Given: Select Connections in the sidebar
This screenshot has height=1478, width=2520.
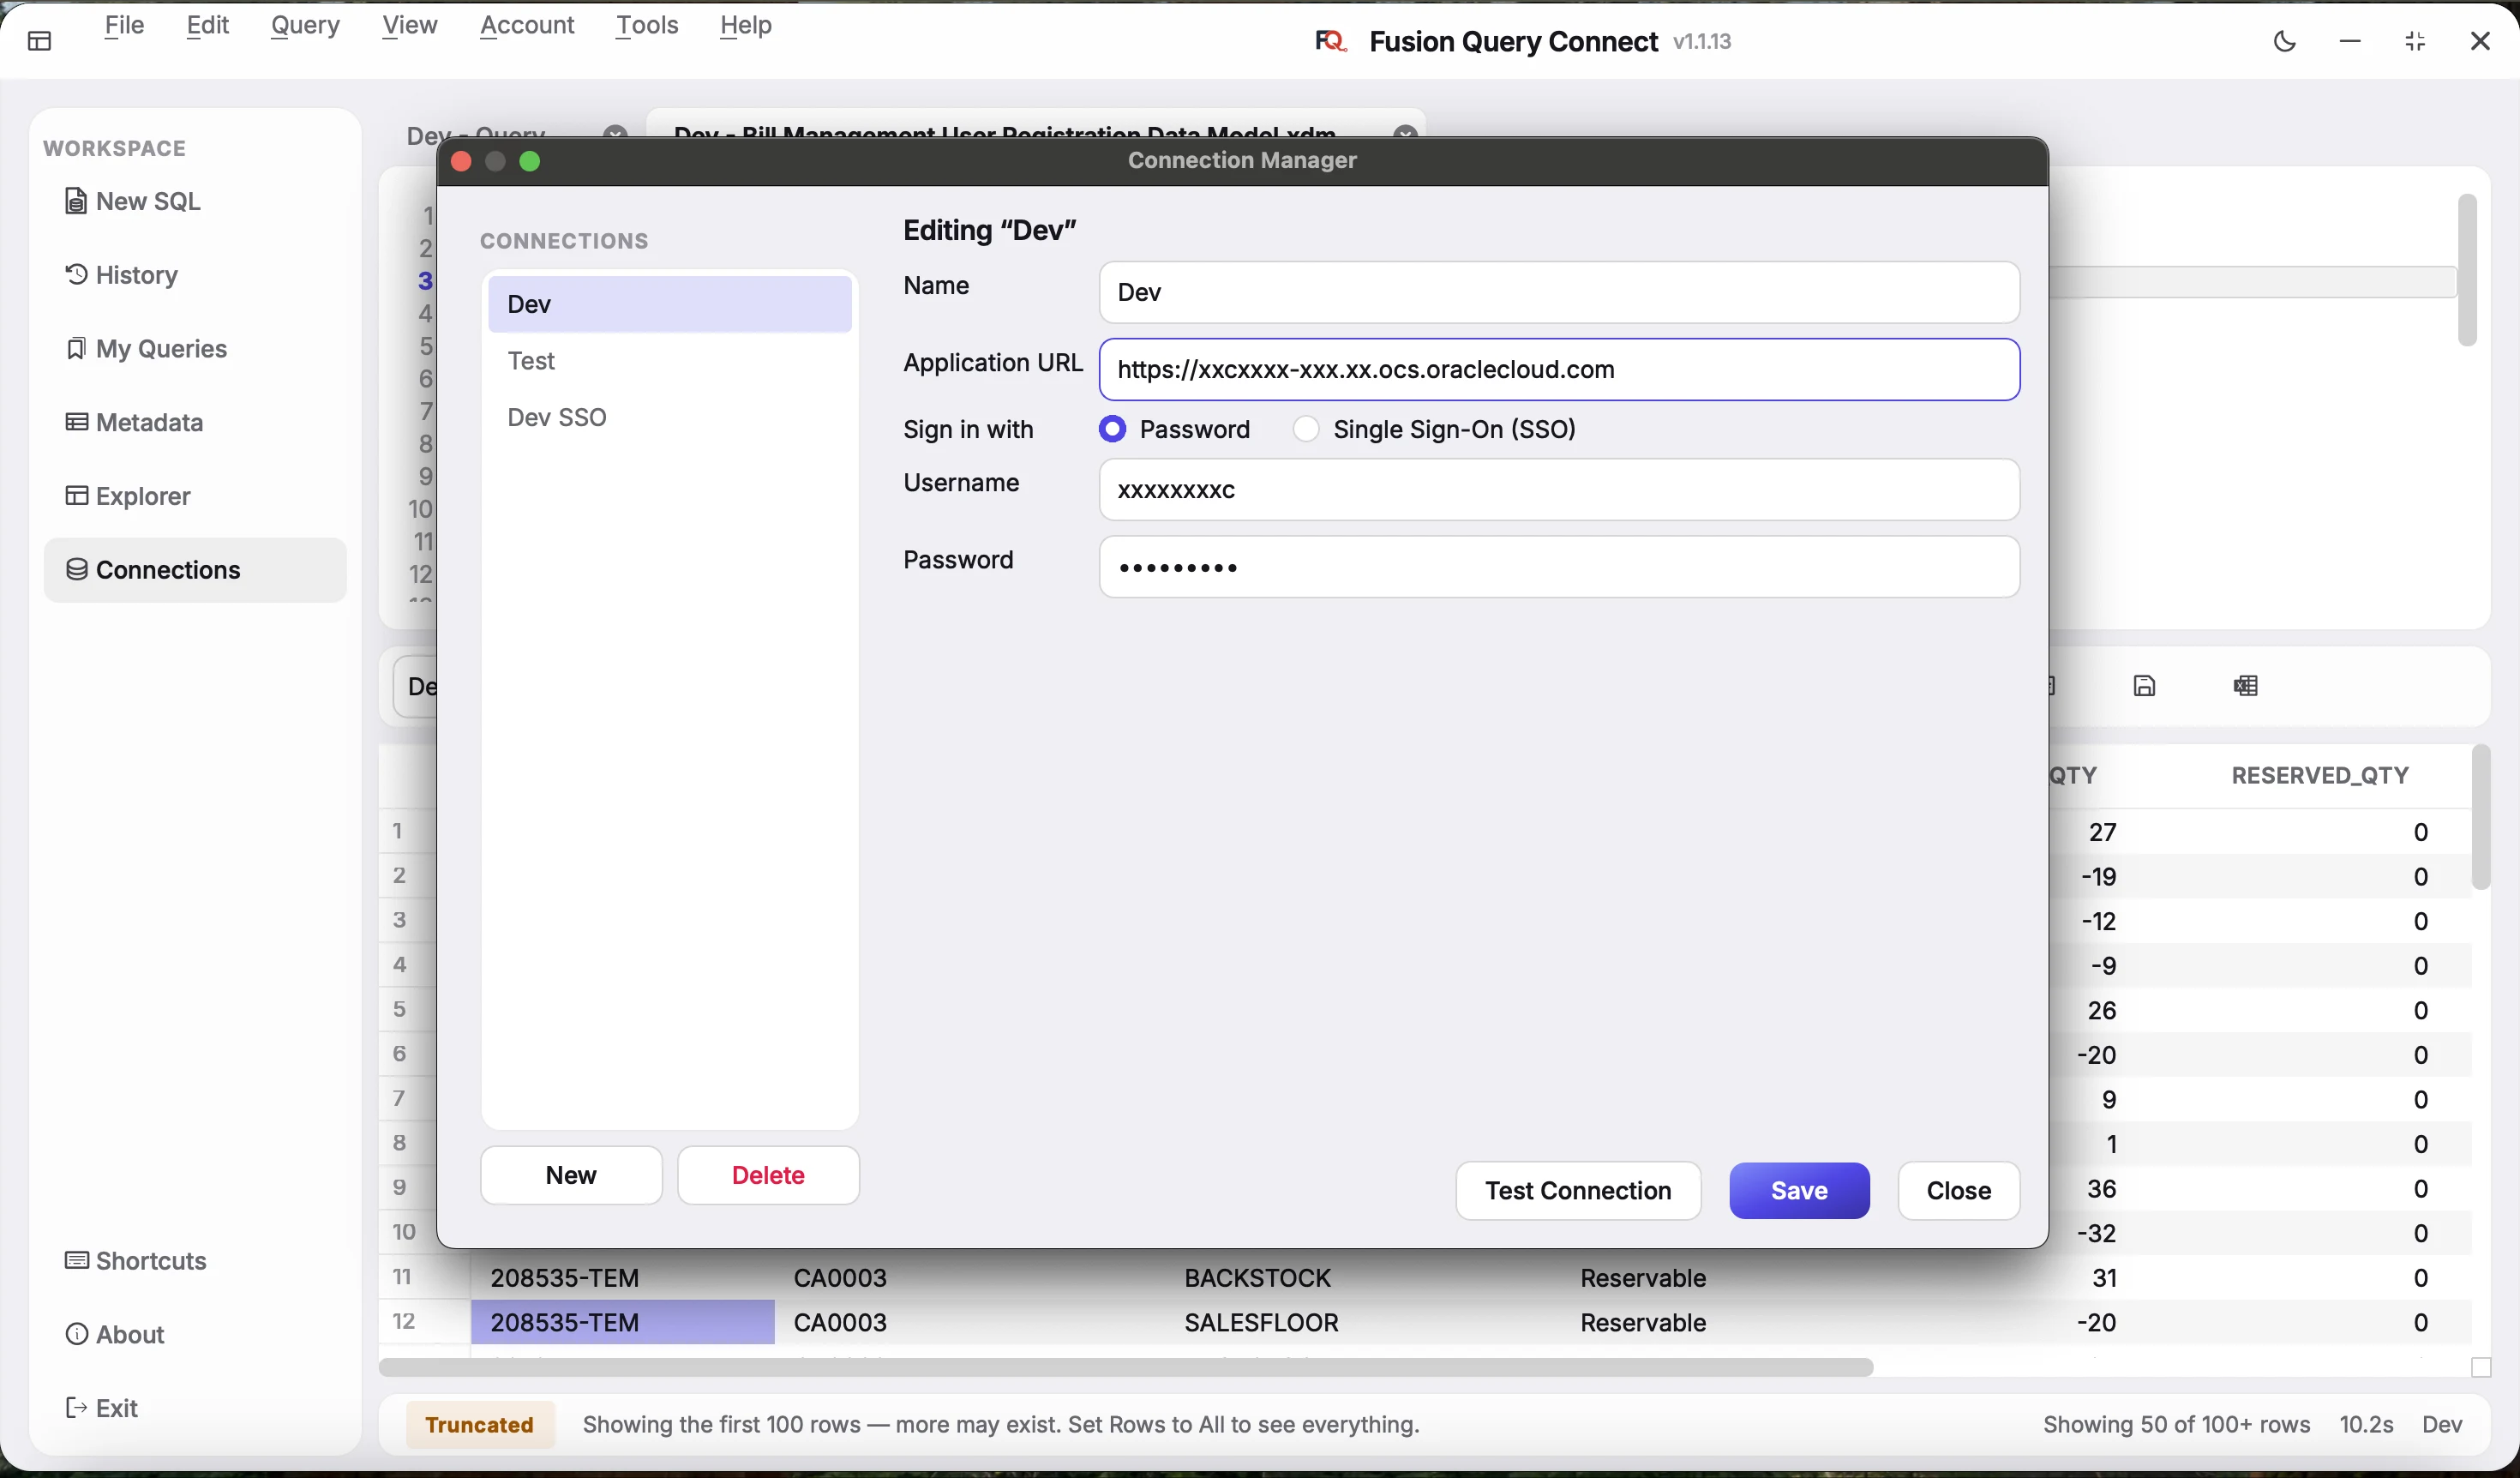Looking at the screenshot, I should (x=195, y=571).
